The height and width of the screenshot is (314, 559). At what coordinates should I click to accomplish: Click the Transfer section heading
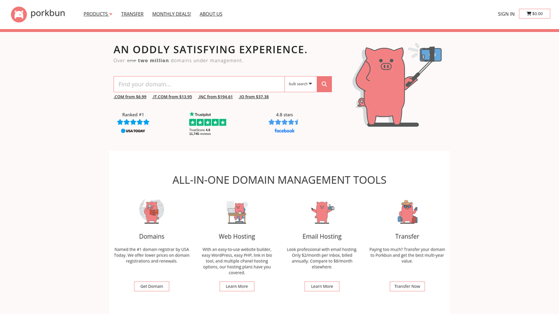click(407, 237)
